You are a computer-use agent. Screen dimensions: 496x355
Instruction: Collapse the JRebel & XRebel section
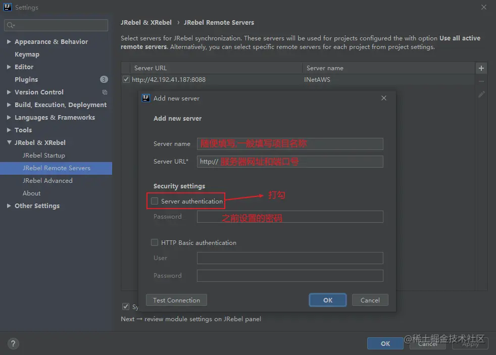click(9, 142)
